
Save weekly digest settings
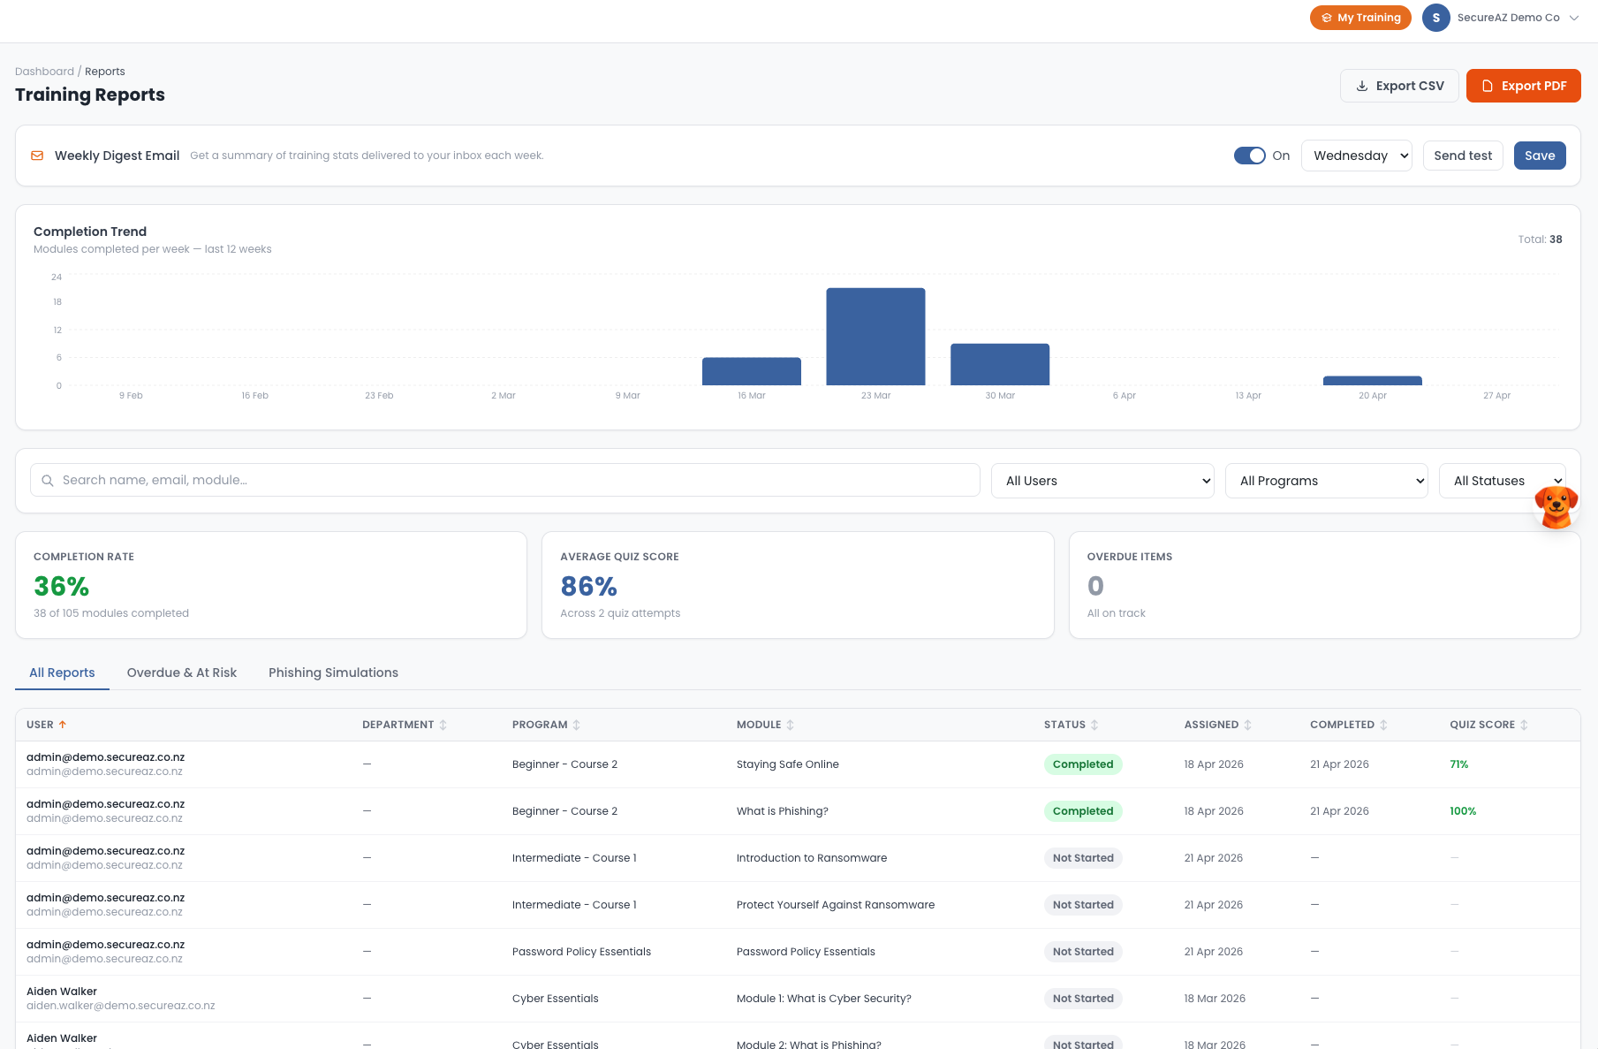coord(1540,156)
